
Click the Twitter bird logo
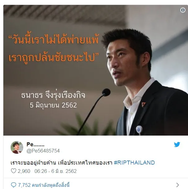tap(177, 144)
